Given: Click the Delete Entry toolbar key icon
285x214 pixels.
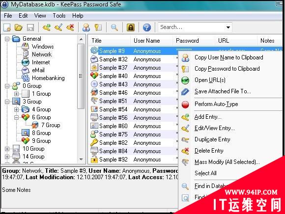Looking at the screenshot, I should click(x=70, y=27).
